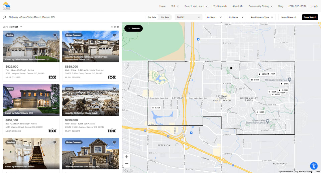The width and height of the screenshot is (321, 173).
Task: Click IDX logo on $888,000 listing
Action: coord(112,77)
